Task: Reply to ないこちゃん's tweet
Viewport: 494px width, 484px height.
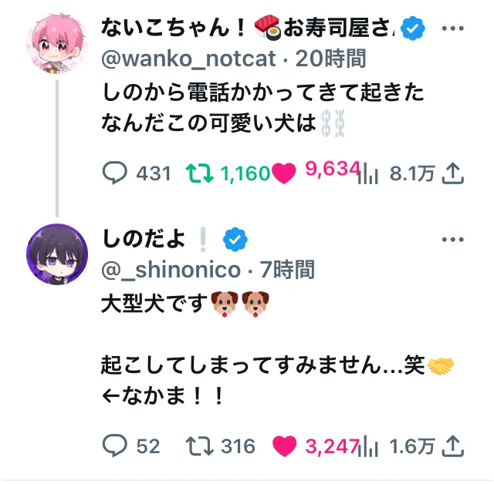Action: pos(115,173)
